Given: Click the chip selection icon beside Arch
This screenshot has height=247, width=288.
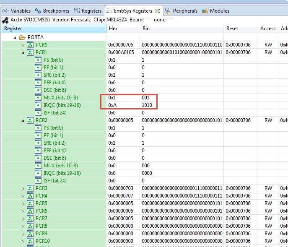Looking at the screenshot, I should point(5,20).
